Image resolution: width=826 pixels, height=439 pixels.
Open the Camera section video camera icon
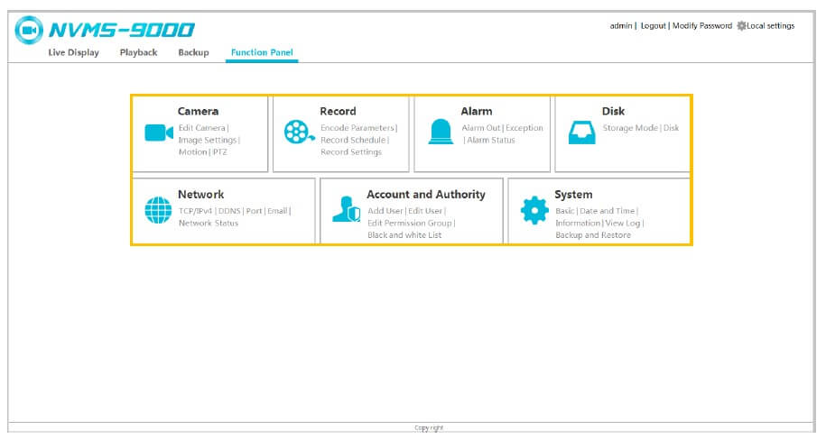pyautogui.click(x=159, y=133)
